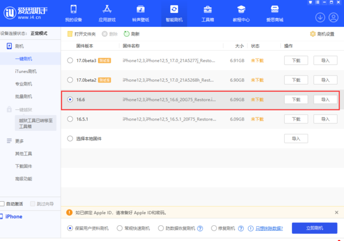Click the 爱思助手 i4.cn logo

(x=25, y=13)
